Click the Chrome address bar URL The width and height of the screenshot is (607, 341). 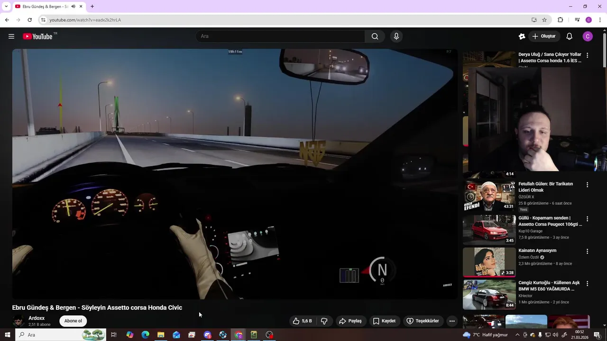pyautogui.click(x=85, y=20)
